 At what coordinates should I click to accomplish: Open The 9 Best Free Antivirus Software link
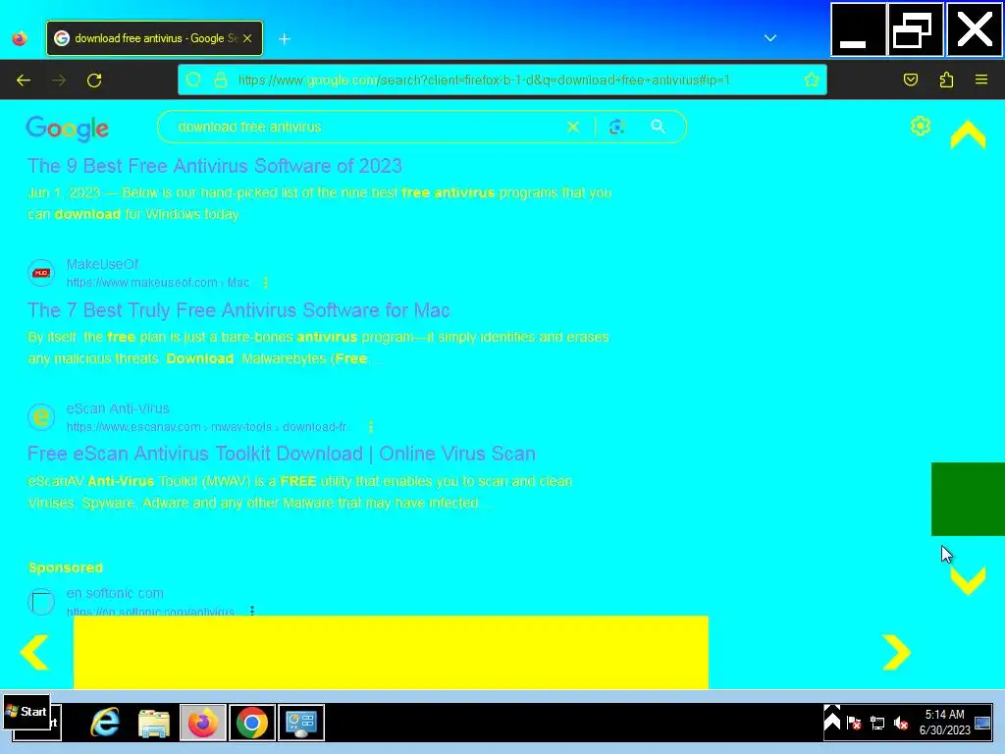pyautogui.click(x=215, y=166)
